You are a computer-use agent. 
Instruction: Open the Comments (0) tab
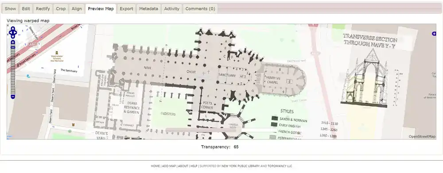pyautogui.click(x=200, y=9)
